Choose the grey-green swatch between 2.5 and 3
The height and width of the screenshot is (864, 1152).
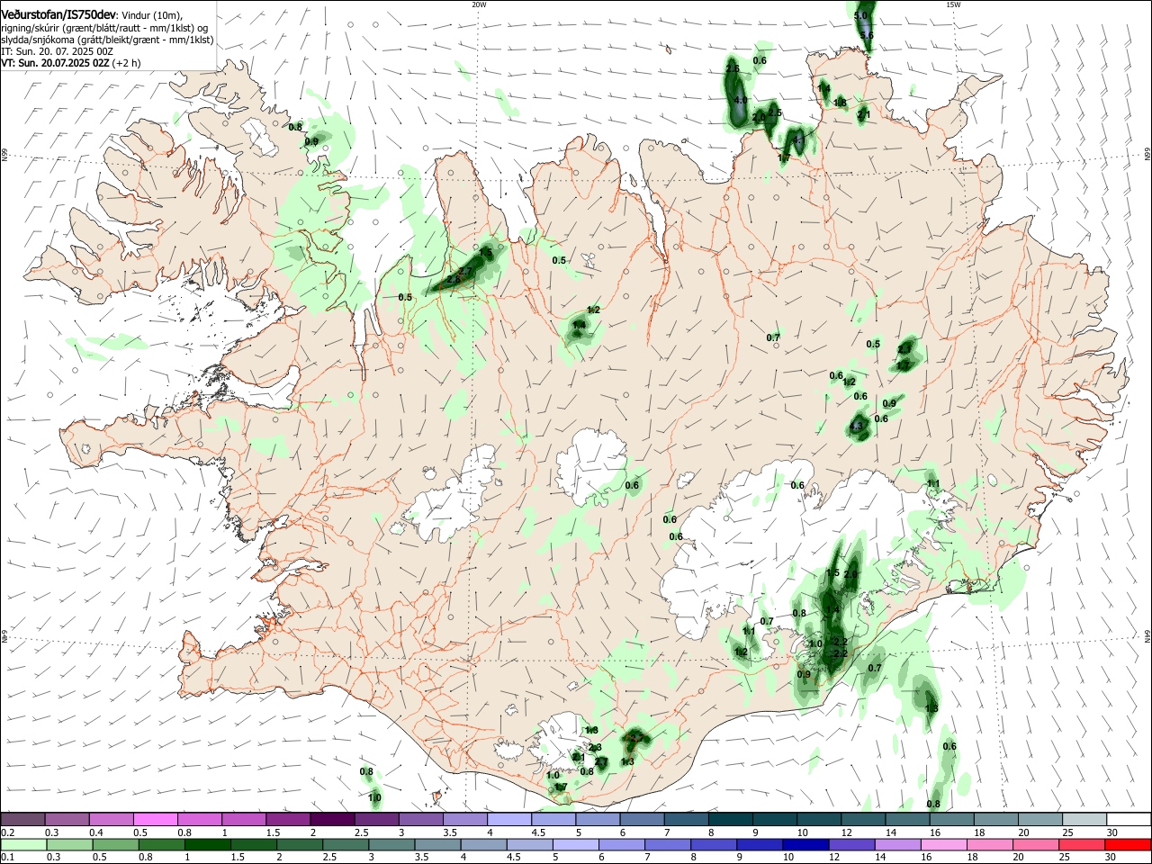click(x=346, y=844)
